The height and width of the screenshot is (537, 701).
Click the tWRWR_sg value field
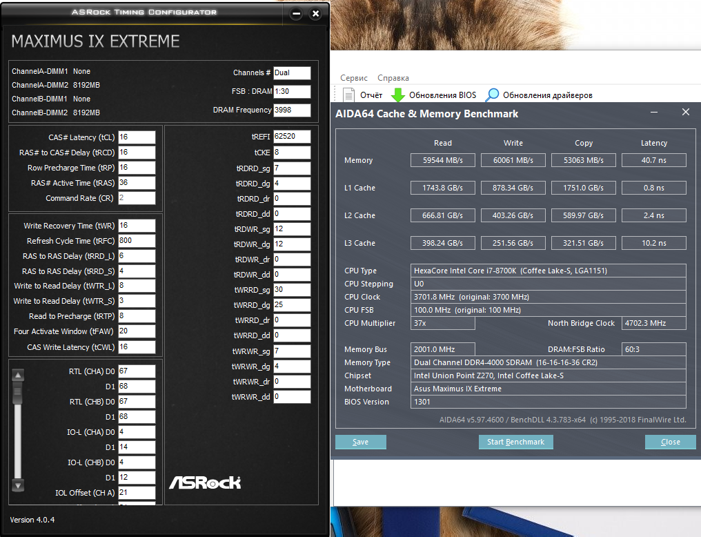point(292,351)
